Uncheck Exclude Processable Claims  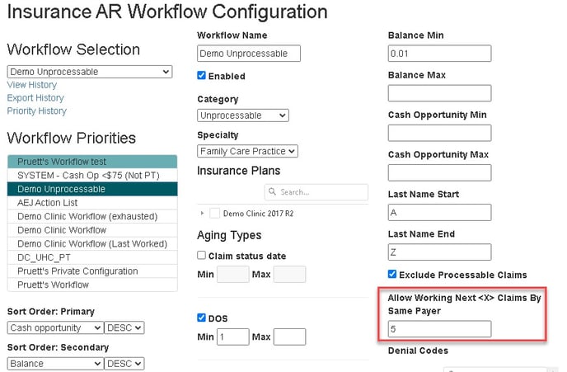coord(392,274)
